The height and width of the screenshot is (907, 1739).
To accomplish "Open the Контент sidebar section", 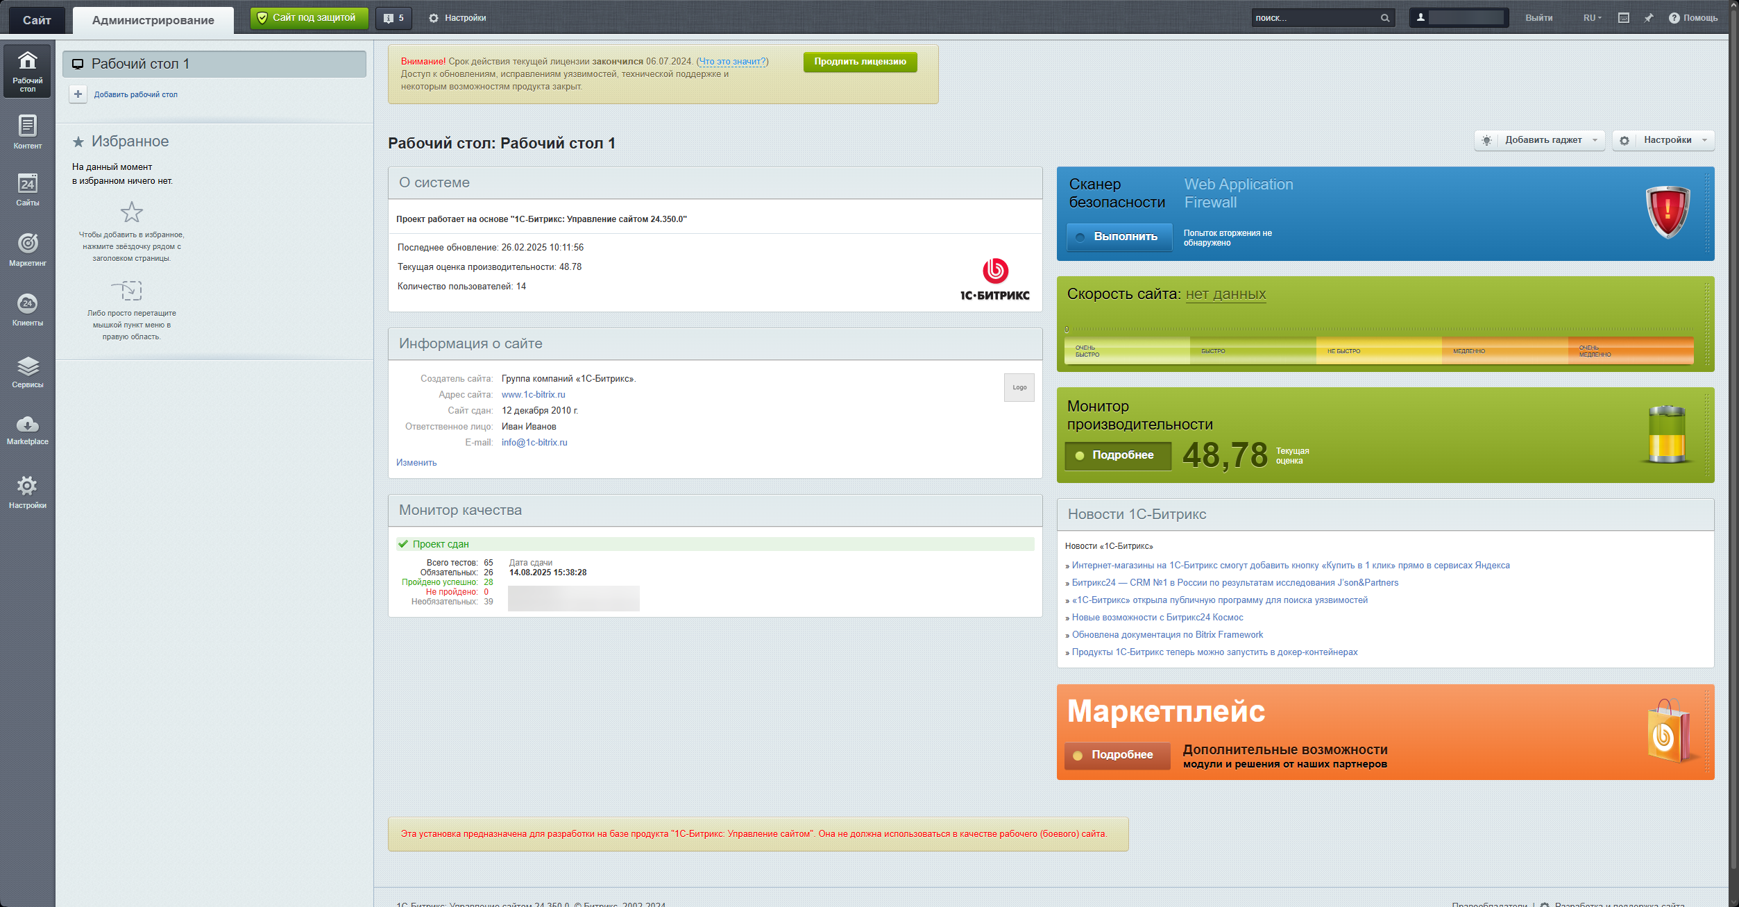I will 27,131.
